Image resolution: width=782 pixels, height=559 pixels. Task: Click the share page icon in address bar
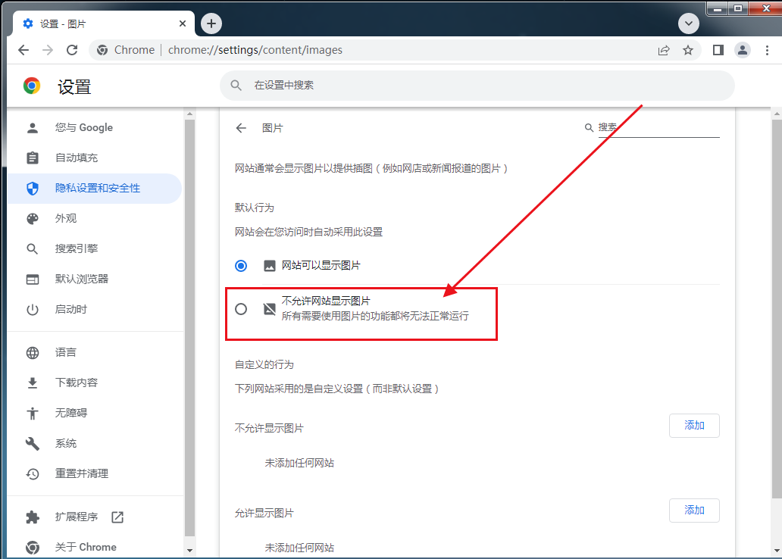[664, 50]
